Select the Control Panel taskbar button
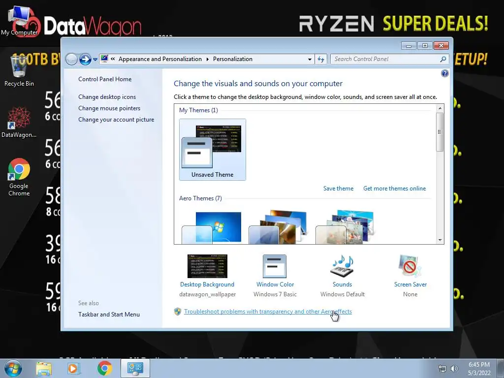The width and height of the screenshot is (504, 378). 135,368
